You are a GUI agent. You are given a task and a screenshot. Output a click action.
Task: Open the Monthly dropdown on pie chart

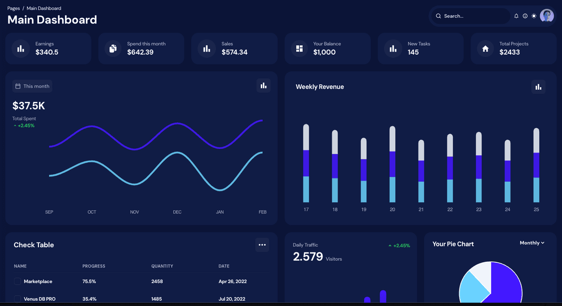(x=532, y=243)
